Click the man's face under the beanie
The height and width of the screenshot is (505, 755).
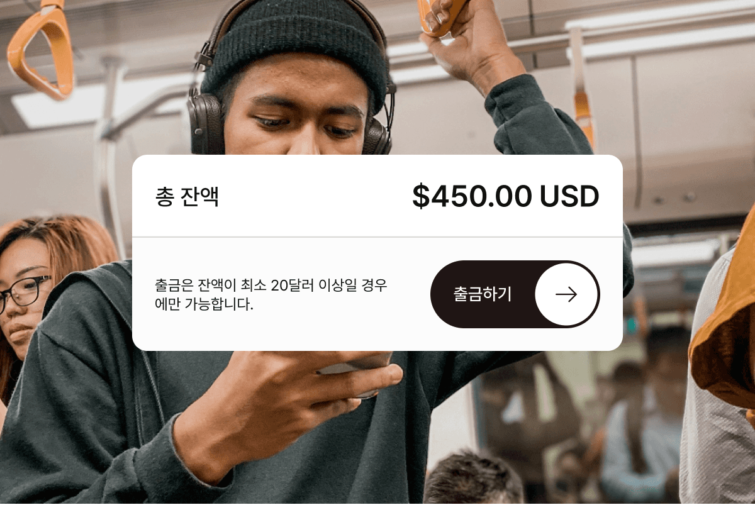click(x=296, y=116)
